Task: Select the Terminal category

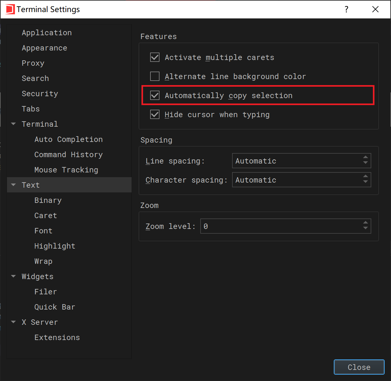Action: [40, 124]
